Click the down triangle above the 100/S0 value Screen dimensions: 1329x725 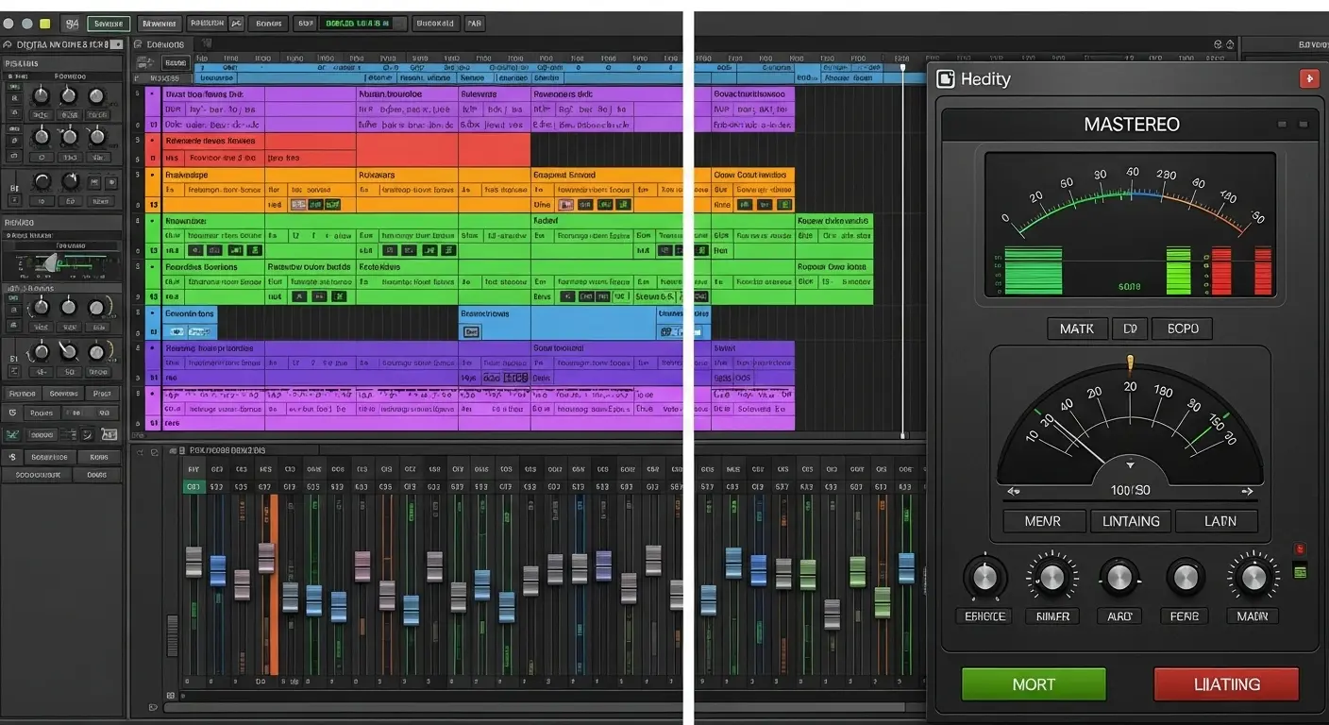tap(1130, 464)
